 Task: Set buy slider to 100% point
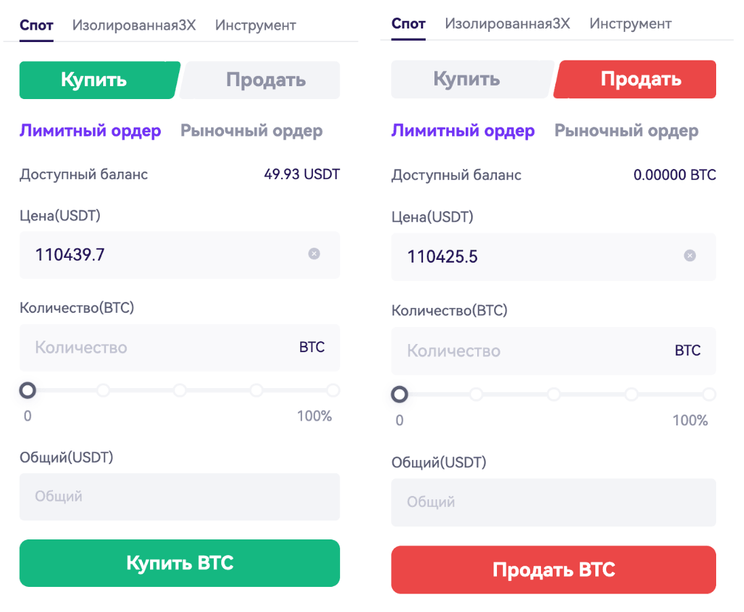pyautogui.click(x=333, y=390)
